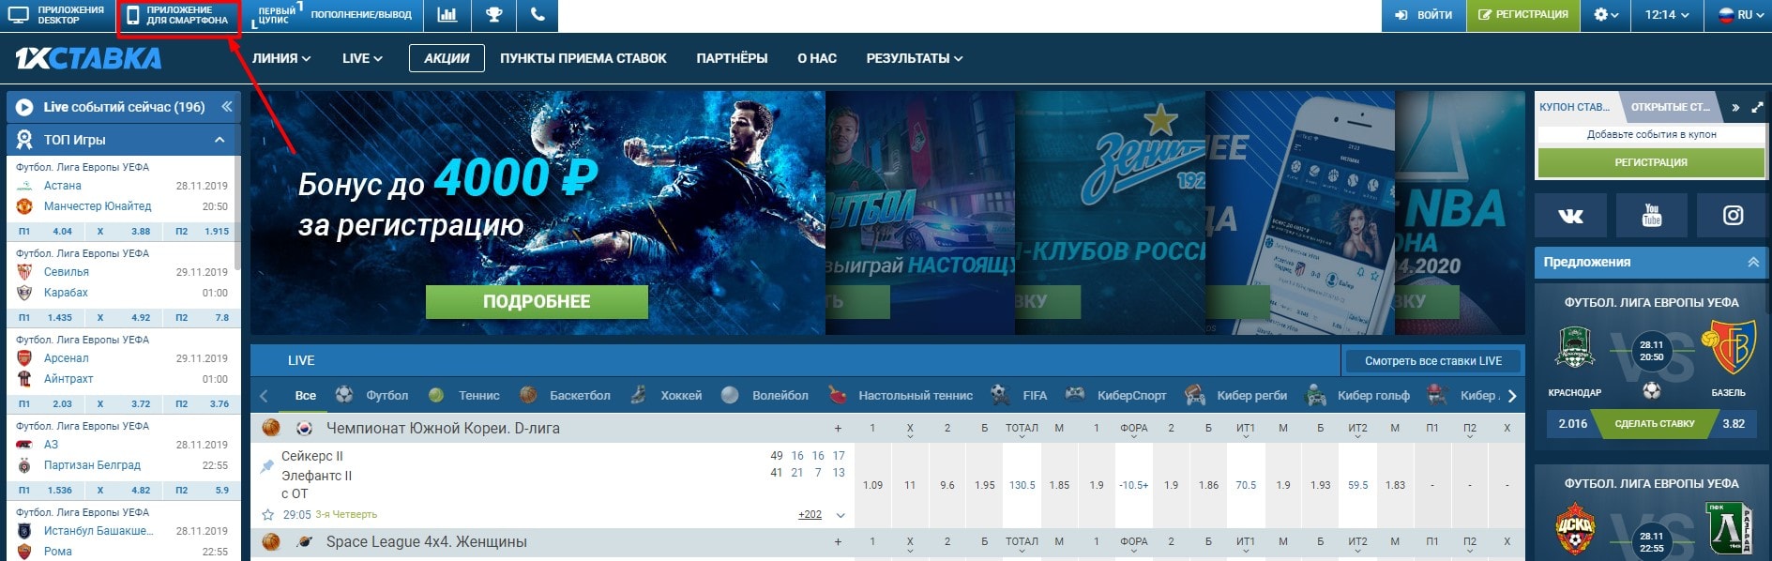Select the Хоккей sport filter
Image resolution: width=1772 pixels, height=561 pixels.
[x=667, y=396]
